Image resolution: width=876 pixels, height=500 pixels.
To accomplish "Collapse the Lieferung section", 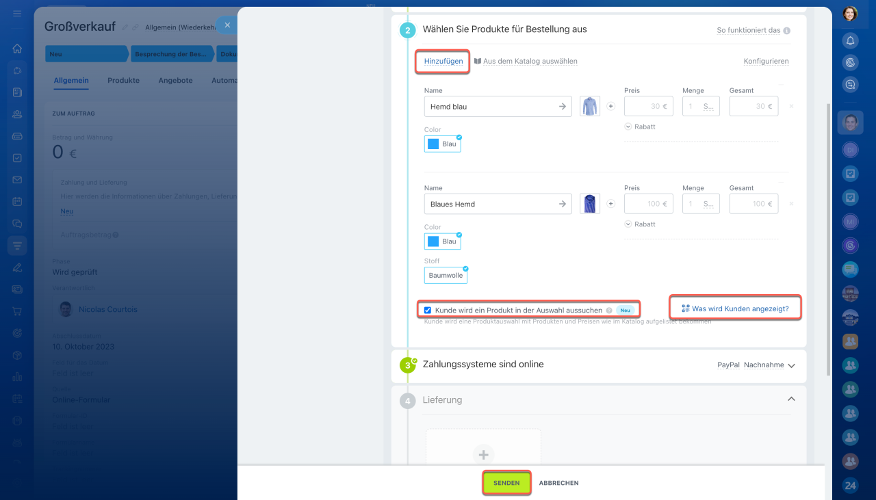I will coord(791,399).
